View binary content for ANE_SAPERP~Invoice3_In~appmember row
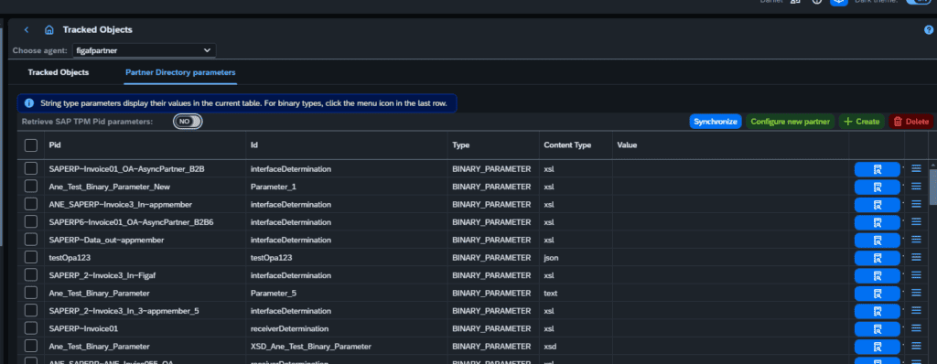937x364 pixels. click(x=878, y=205)
